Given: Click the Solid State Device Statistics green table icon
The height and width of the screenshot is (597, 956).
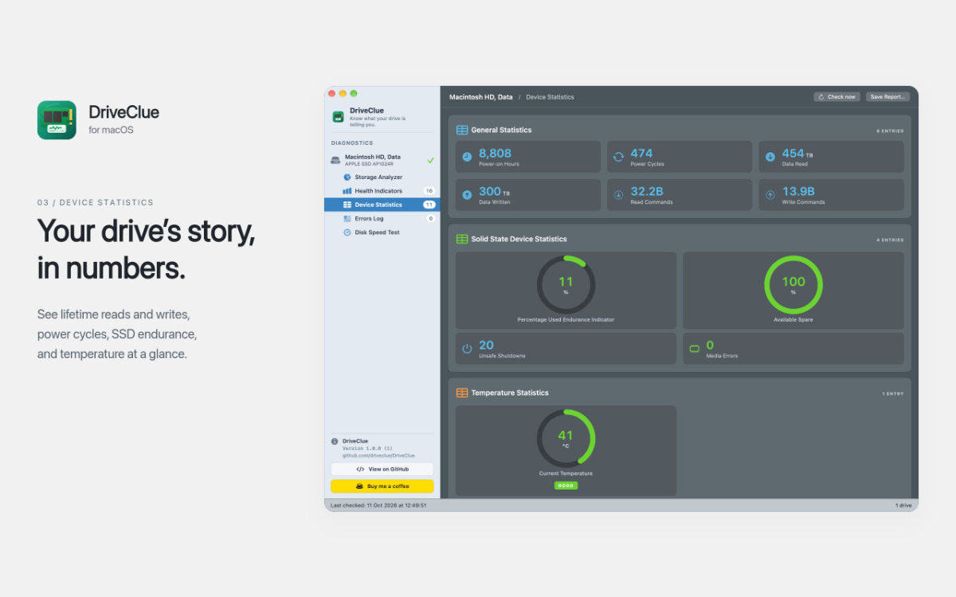Looking at the screenshot, I should click(x=462, y=239).
